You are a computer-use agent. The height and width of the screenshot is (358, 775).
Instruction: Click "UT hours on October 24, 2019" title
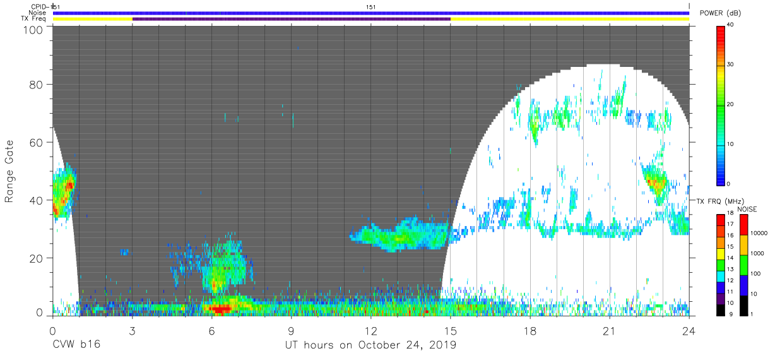(x=371, y=345)
